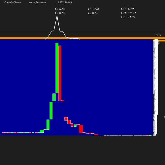Click the 'BSE 539561' symbol label
The image size is (165, 165).
[x=65, y=2]
